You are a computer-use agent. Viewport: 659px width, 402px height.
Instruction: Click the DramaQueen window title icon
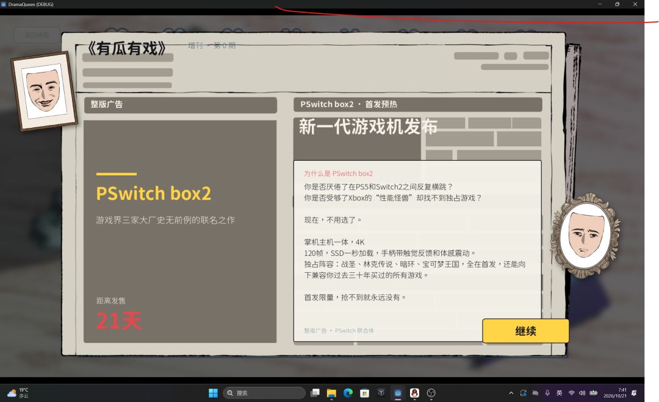[x=4, y=4]
